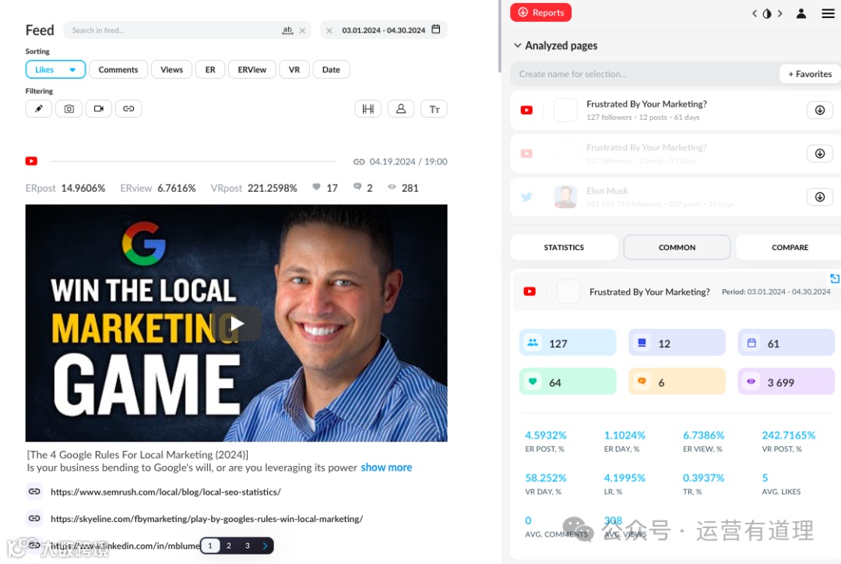Click the expand icon on statistics card
841x564 pixels.
coord(835,278)
